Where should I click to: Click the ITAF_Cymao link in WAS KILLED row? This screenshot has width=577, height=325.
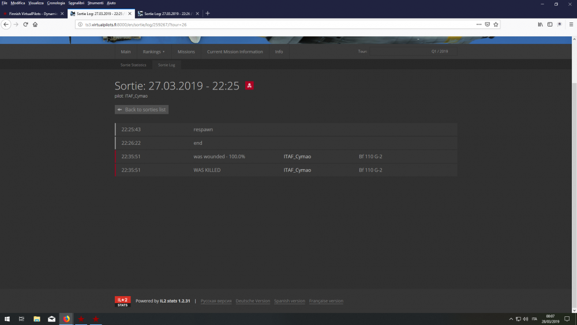[x=297, y=170]
